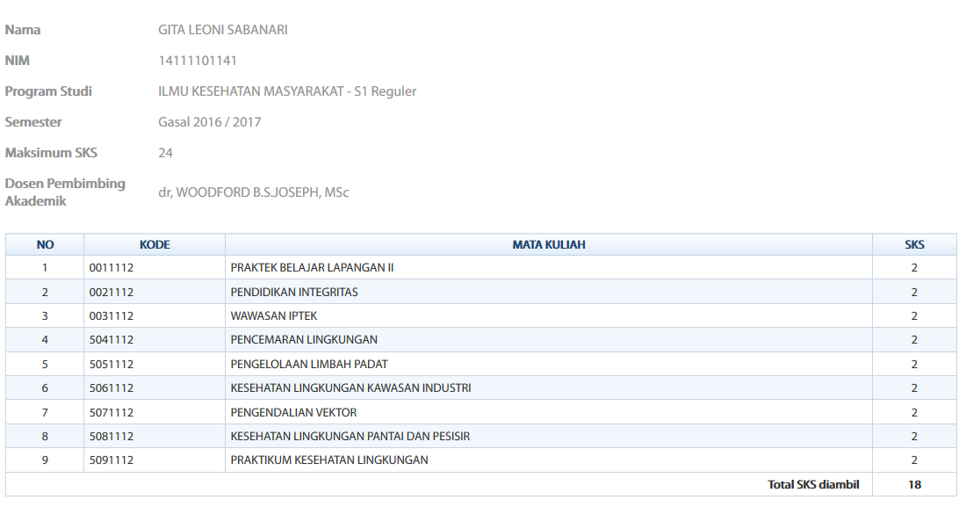Click the SKS column header
The width and height of the screenshot is (966, 507).
[914, 245]
